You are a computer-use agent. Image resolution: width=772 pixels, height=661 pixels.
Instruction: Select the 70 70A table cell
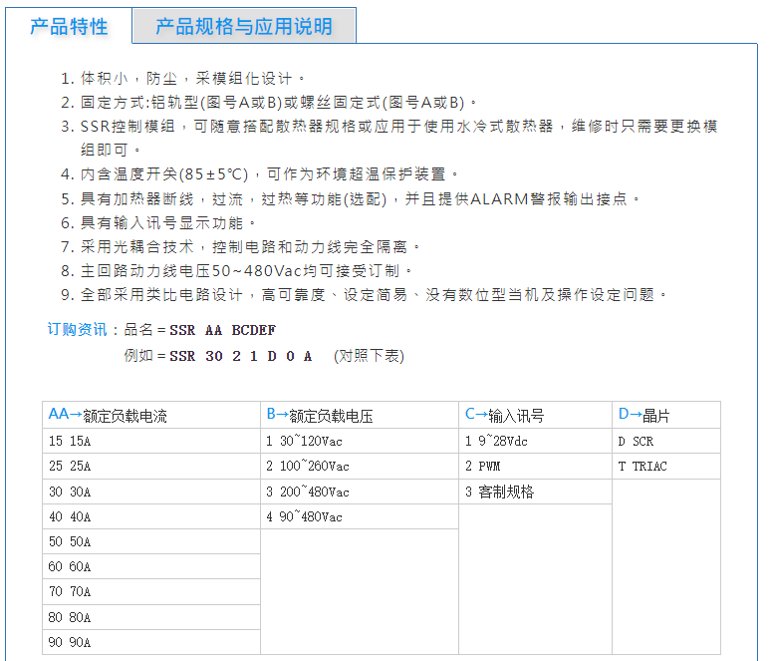click(x=151, y=592)
